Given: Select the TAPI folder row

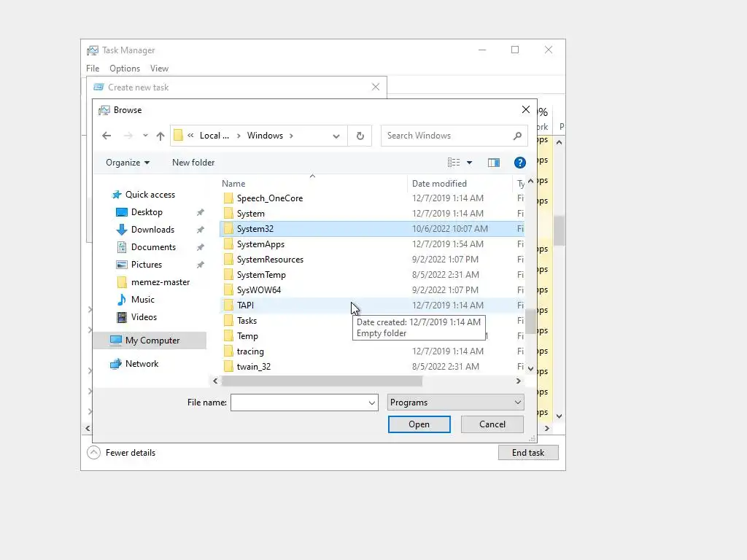Looking at the screenshot, I should (x=372, y=306).
